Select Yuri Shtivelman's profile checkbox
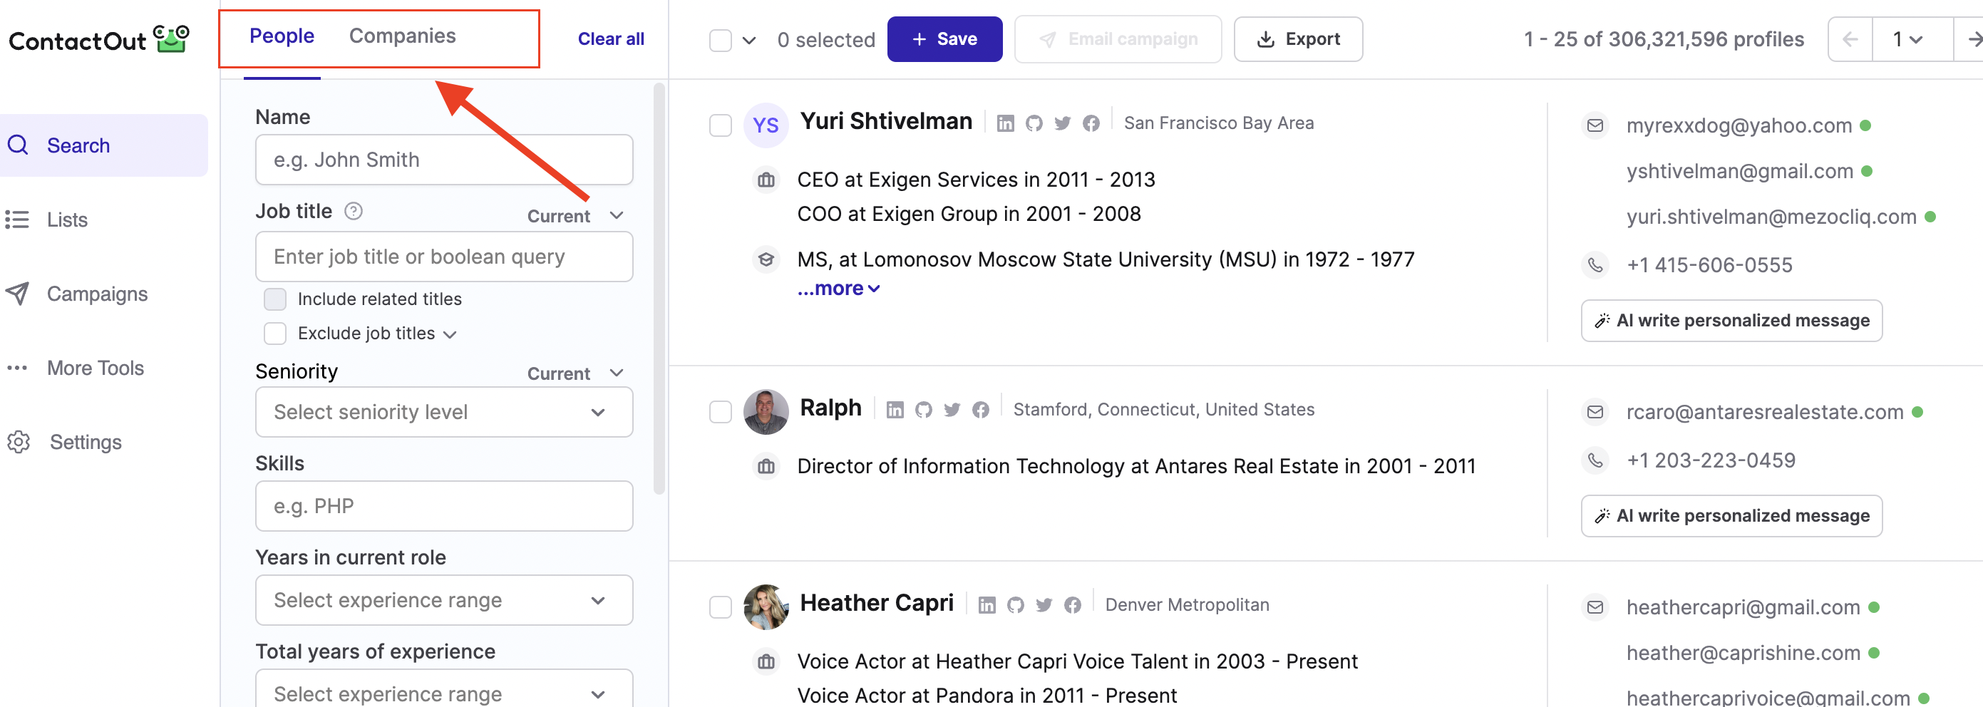Viewport: 1983px width, 707px height. (720, 125)
